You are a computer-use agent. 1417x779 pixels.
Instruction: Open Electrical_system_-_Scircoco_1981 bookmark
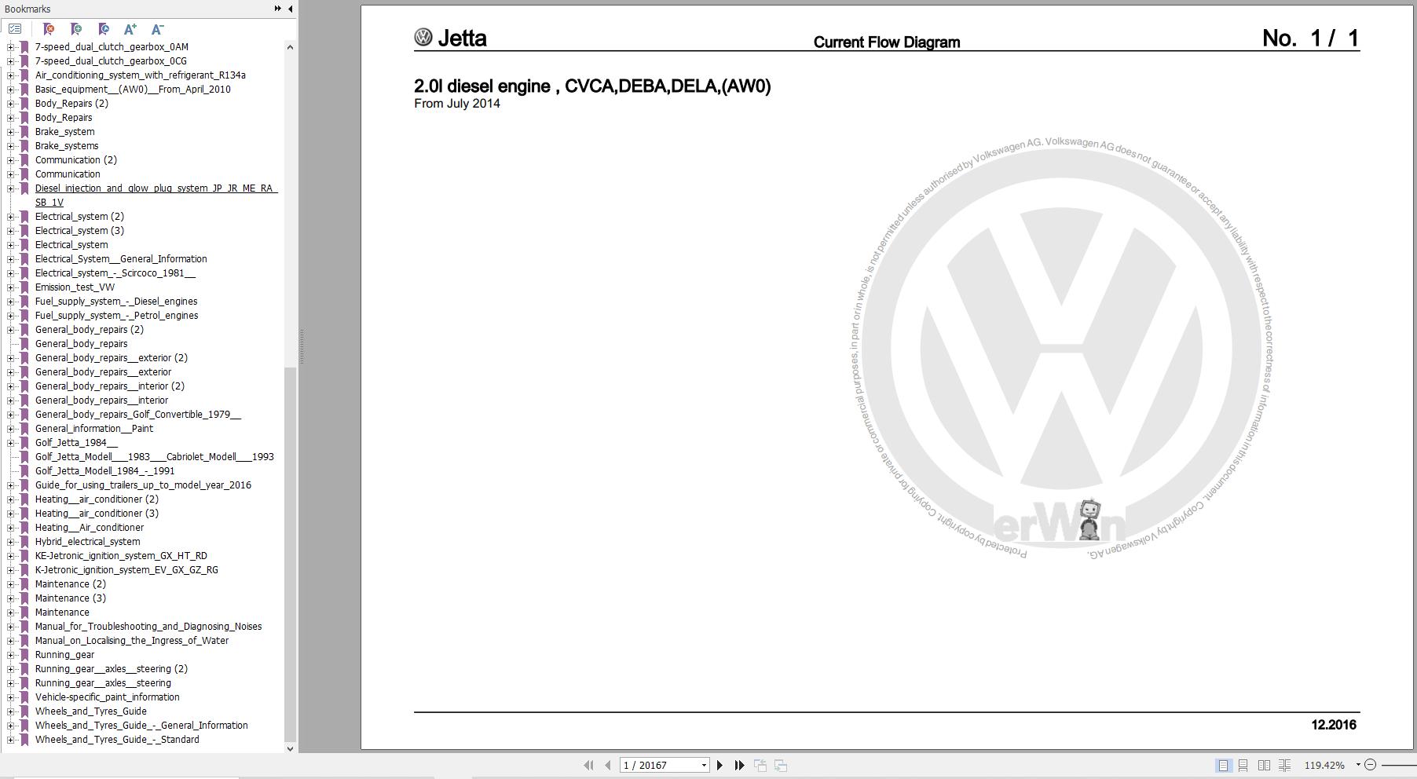click(115, 273)
